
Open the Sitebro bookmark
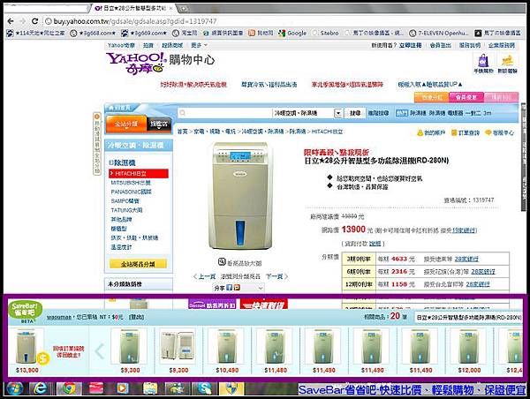pos(325,33)
